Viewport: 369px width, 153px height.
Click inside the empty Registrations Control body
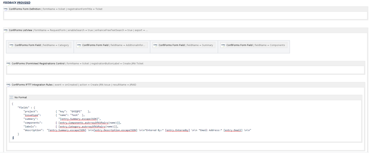click(186, 70)
